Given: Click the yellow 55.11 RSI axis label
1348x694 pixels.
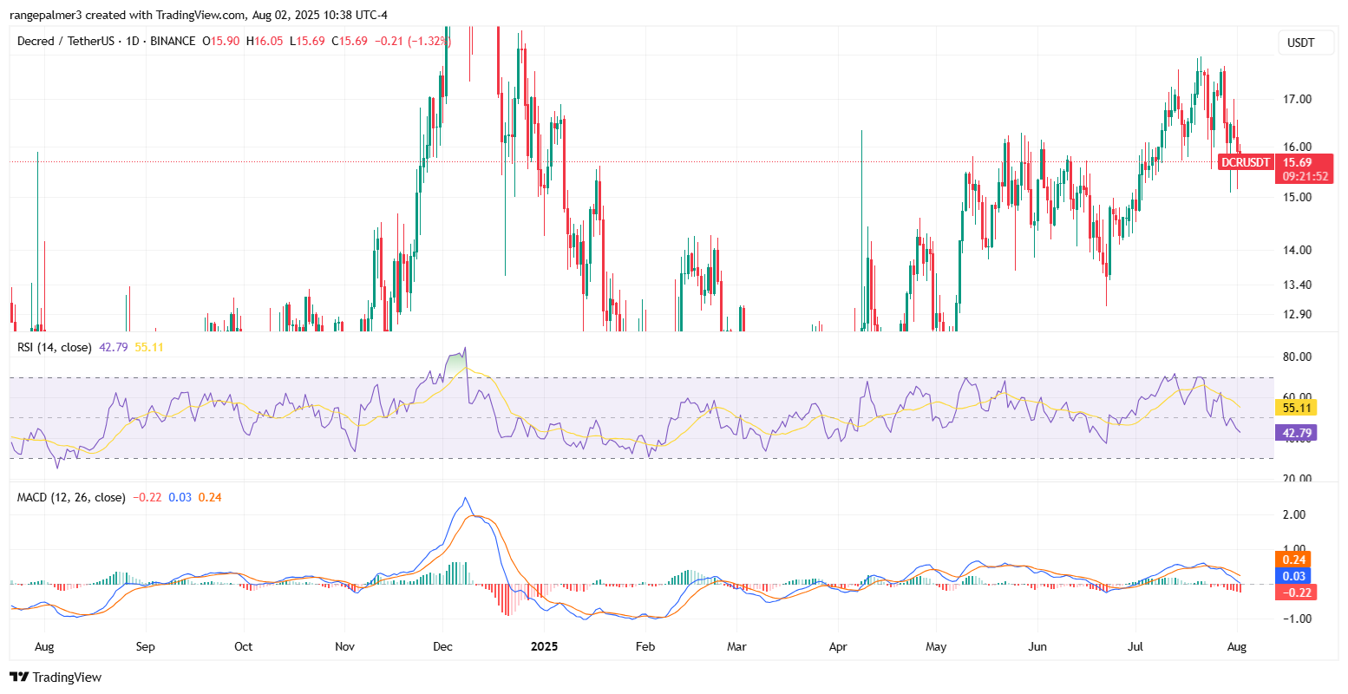Looking at the screenshot, I should [1297, 406].
